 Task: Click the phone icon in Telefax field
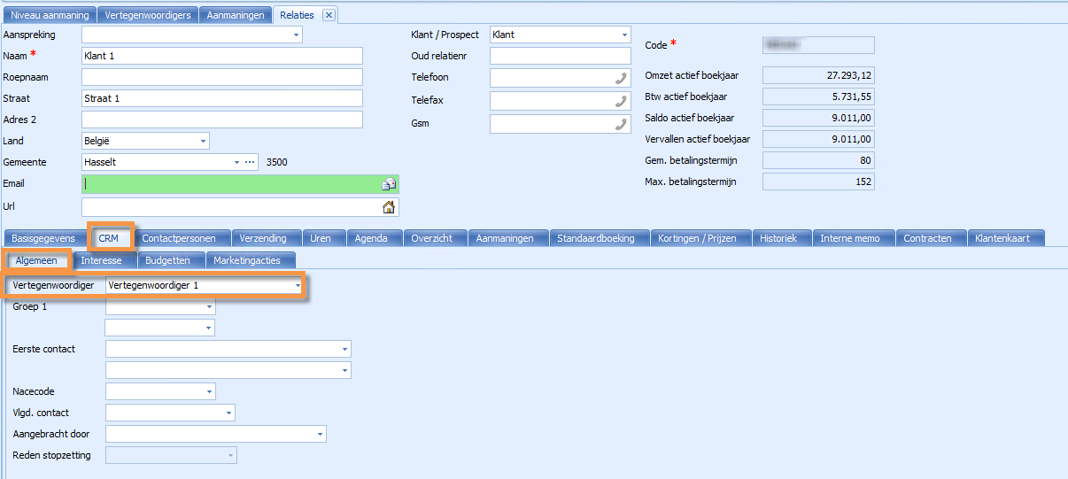621,101
